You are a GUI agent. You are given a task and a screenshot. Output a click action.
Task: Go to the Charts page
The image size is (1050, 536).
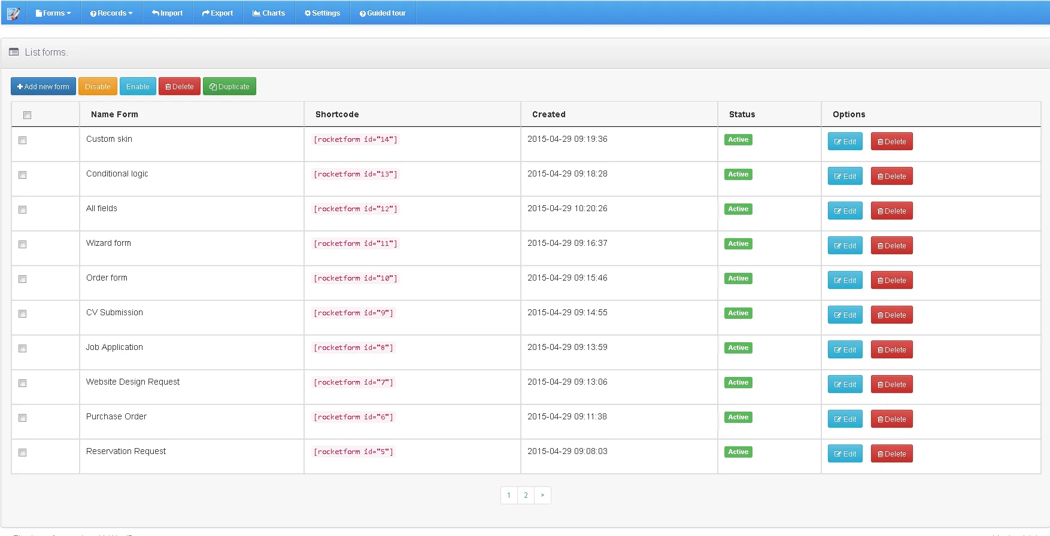(269, 13)
